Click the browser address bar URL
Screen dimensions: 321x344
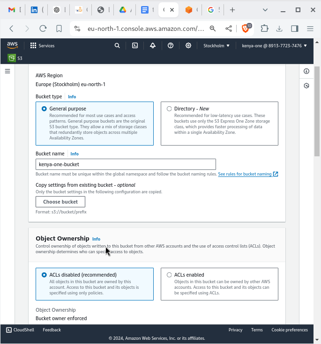146,29
